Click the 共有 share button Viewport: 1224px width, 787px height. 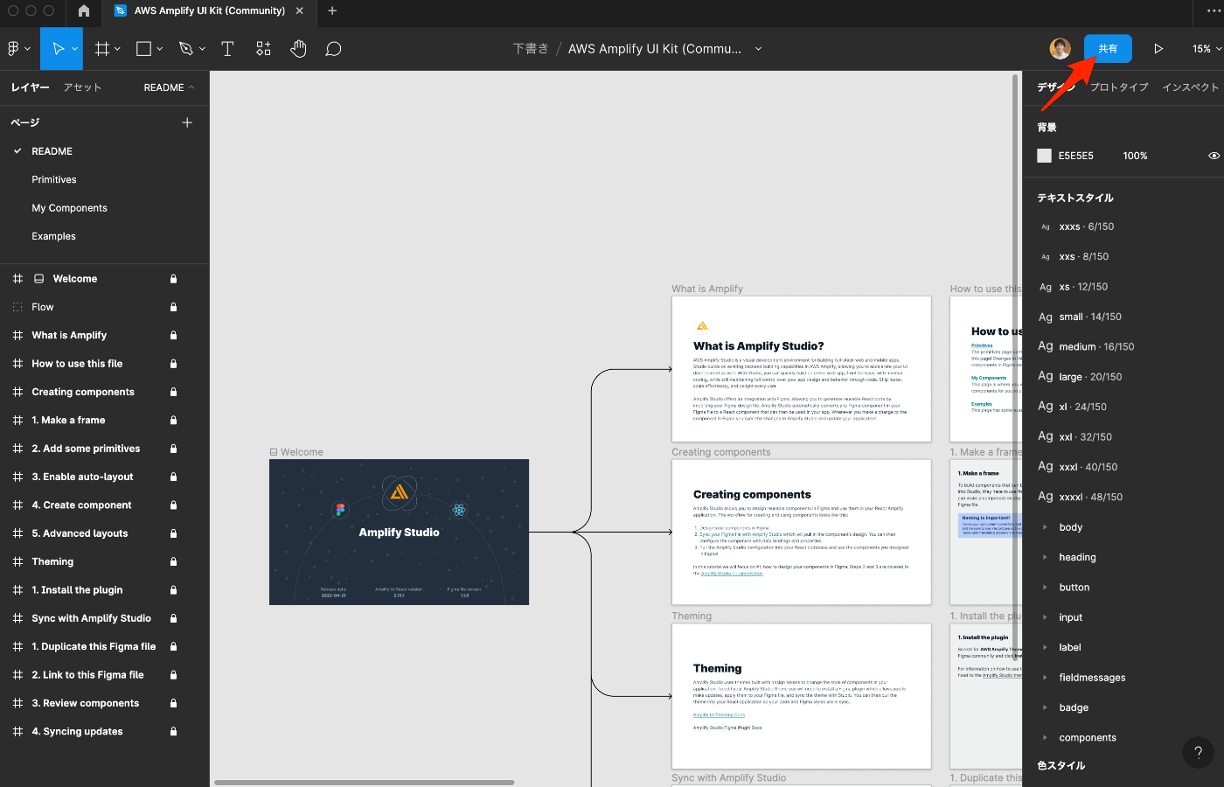point(1108,49)
